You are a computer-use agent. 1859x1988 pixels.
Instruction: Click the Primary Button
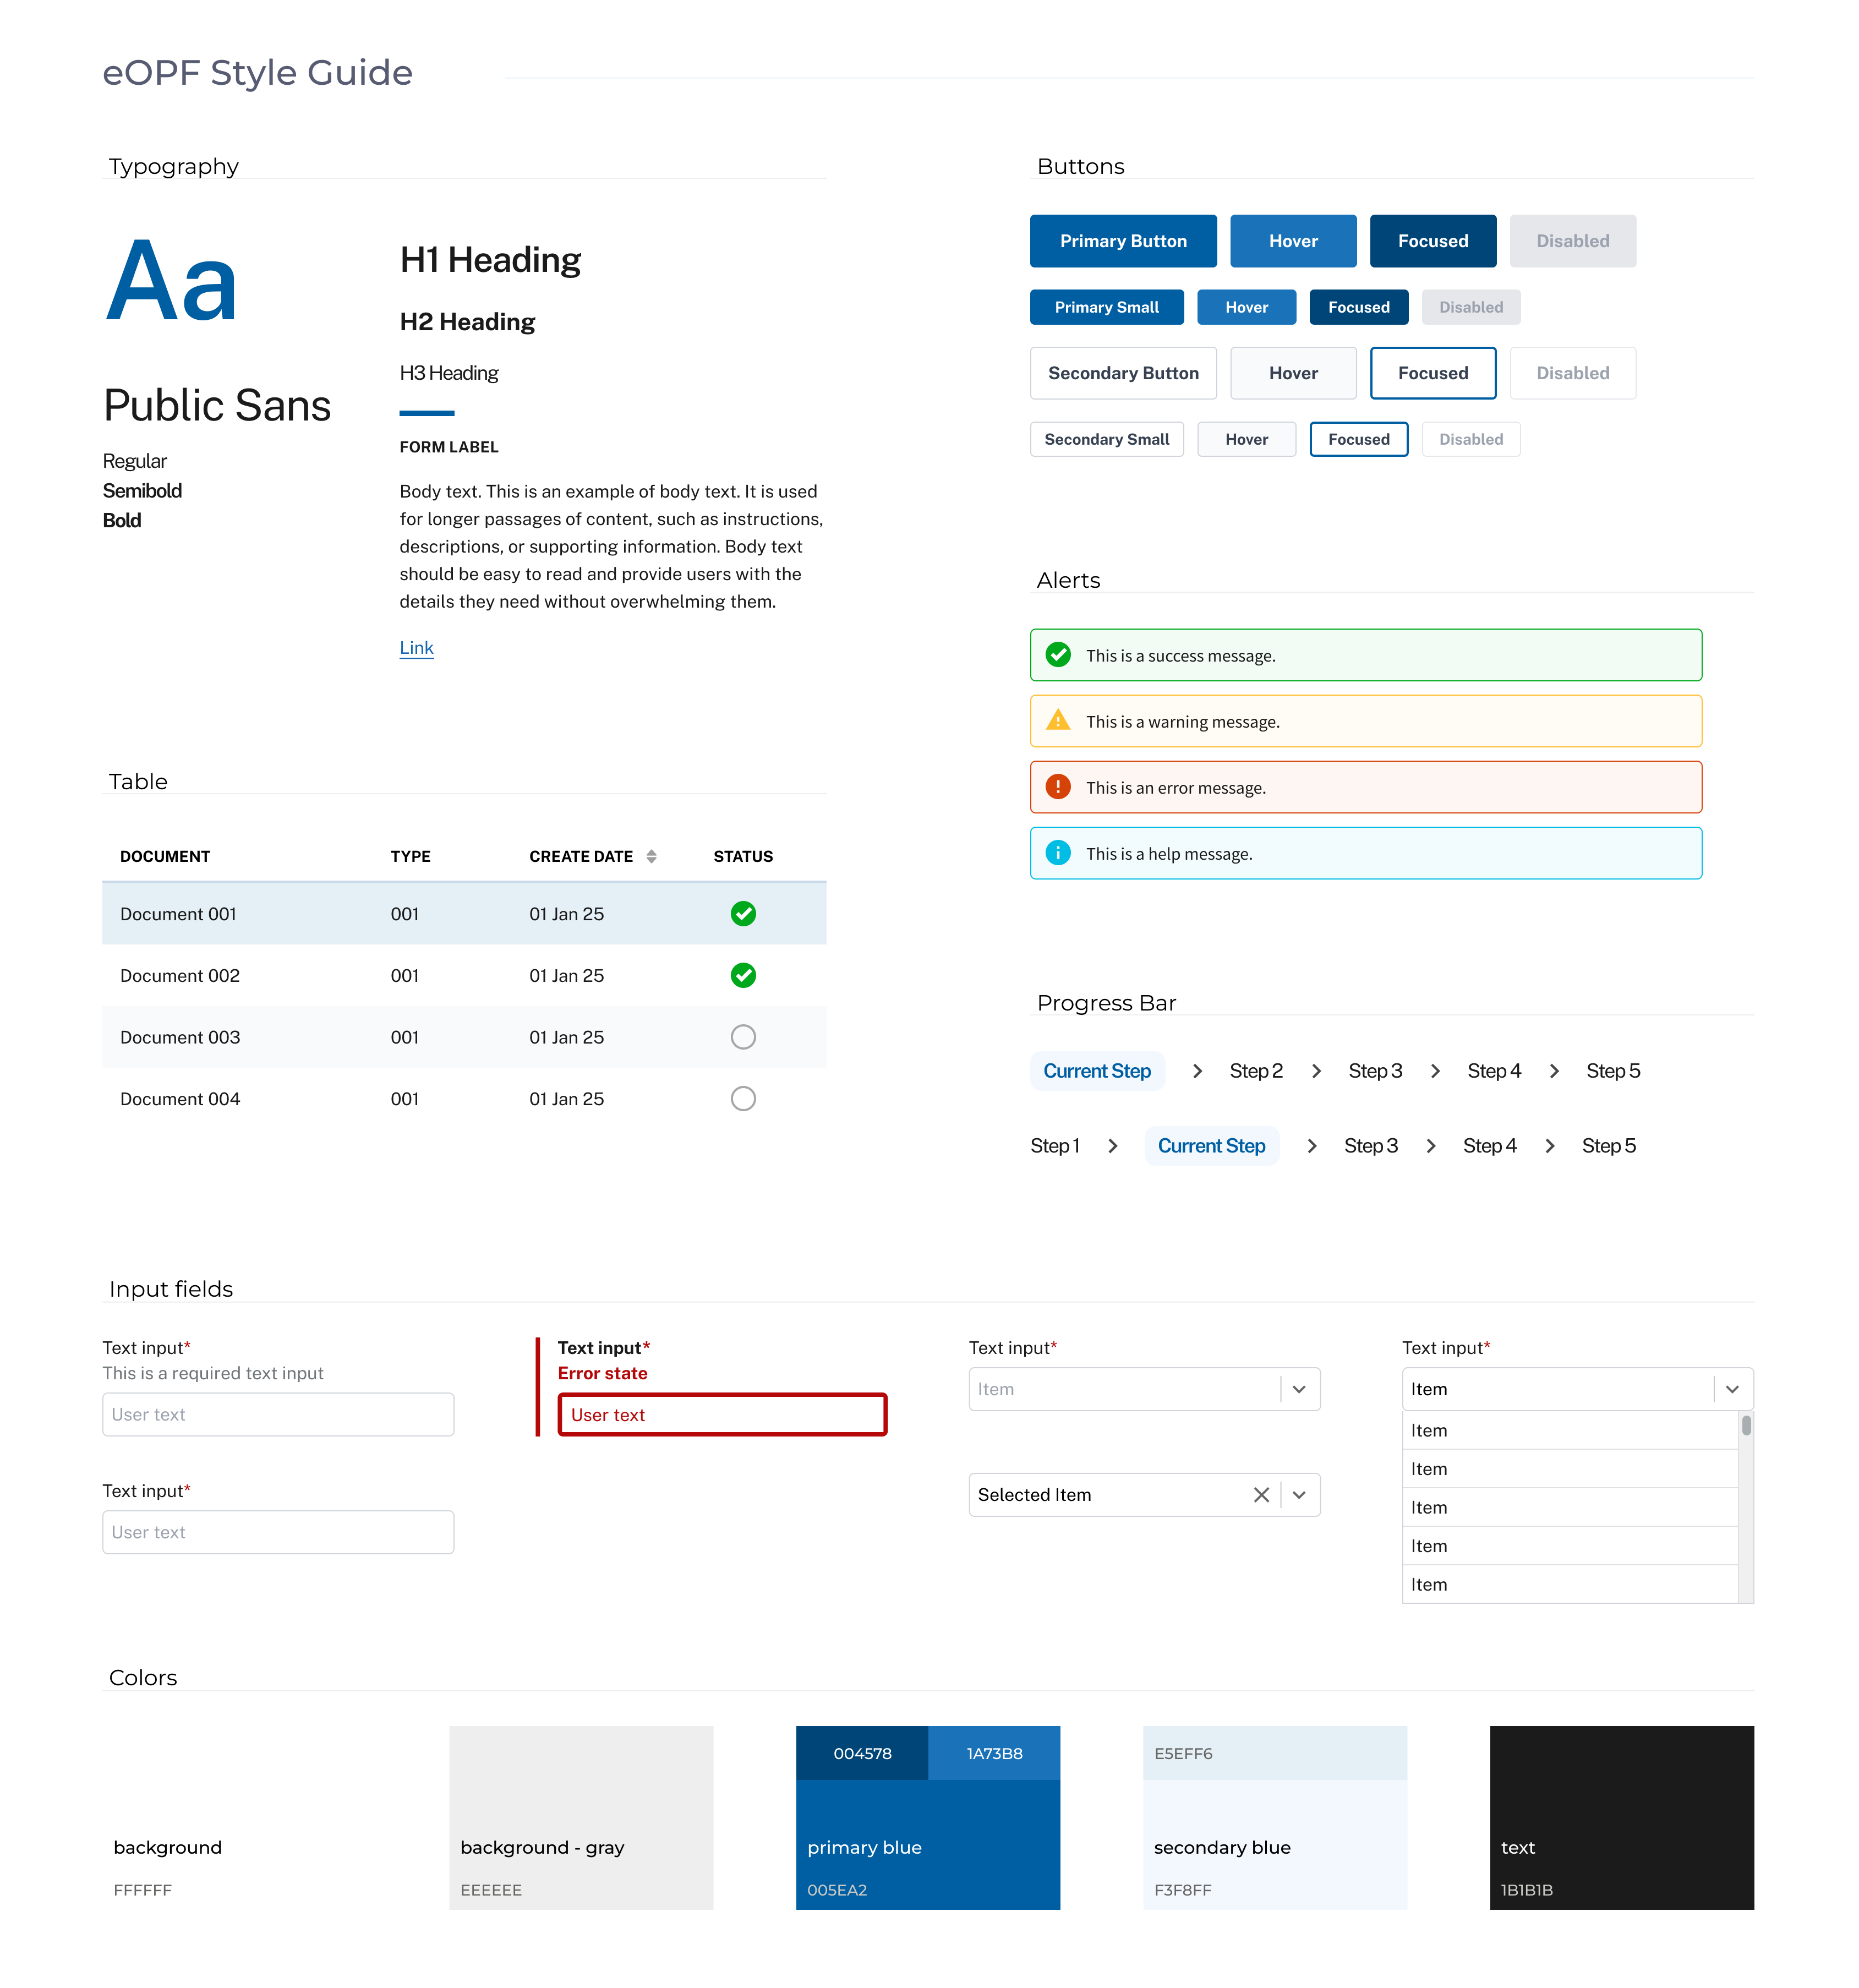(x=1123, y=240)
